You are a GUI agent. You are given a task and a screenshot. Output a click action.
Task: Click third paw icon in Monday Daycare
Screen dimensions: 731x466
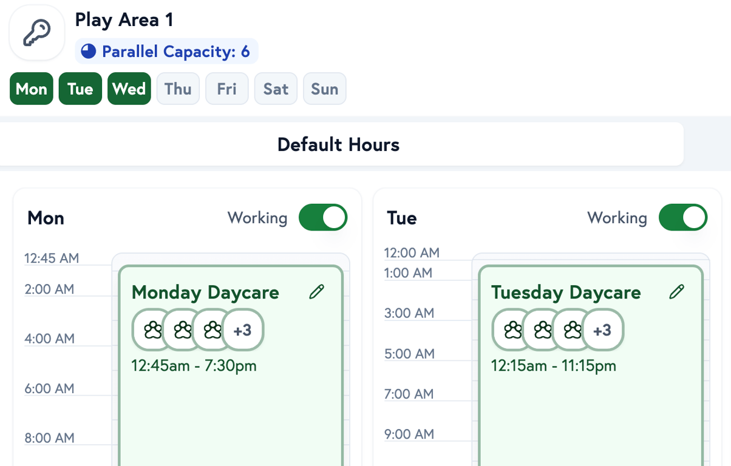click(x=212, y=330)
